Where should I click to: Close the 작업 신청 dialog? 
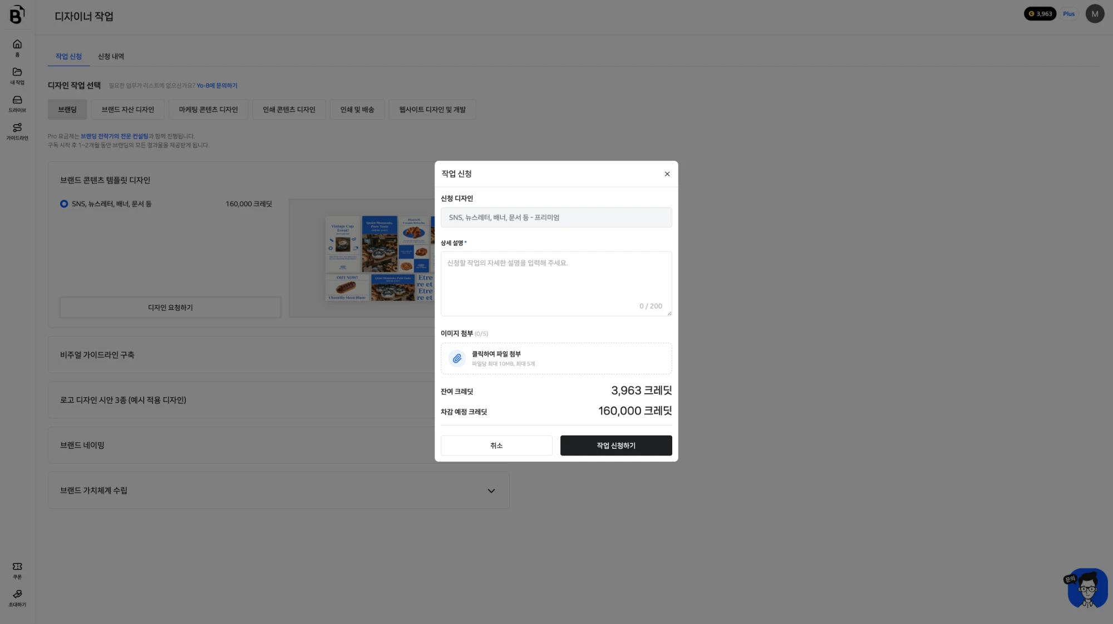pos(667,174)
